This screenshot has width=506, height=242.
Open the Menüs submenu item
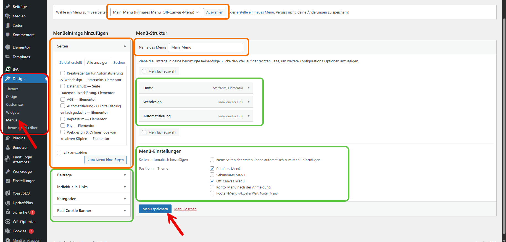tap(12, 120)
